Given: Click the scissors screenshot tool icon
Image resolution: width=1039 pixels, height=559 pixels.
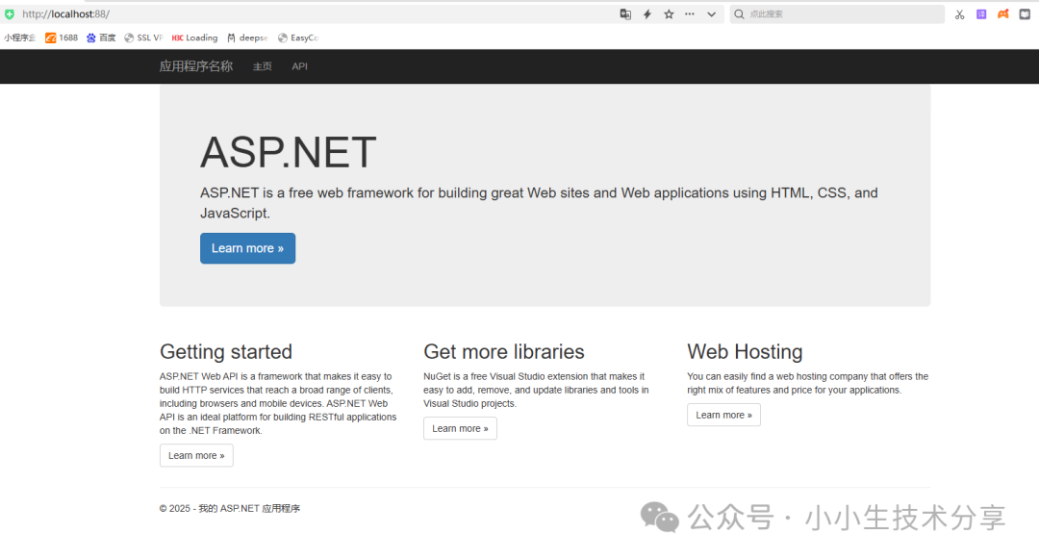Looking at the screenshot, I should click(959, 14).
